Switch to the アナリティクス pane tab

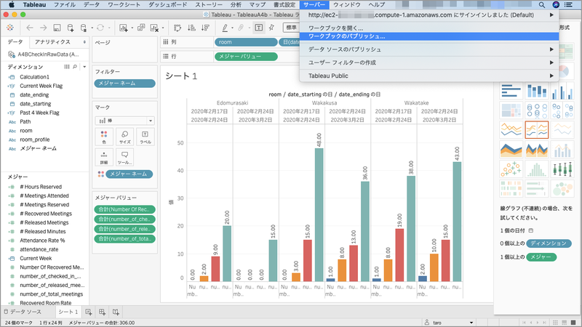tap(52, 42)
